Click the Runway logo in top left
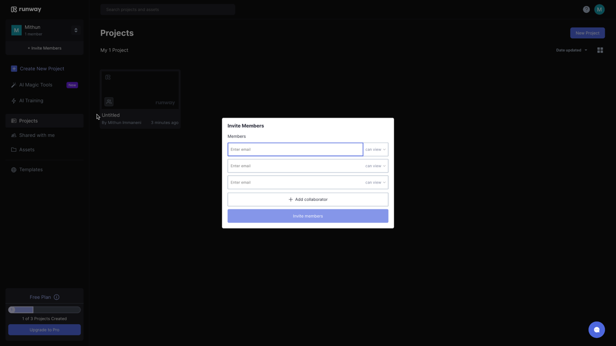Image resolution: width=616 pixels, height=346 pixels. click(x=26, y=9)
